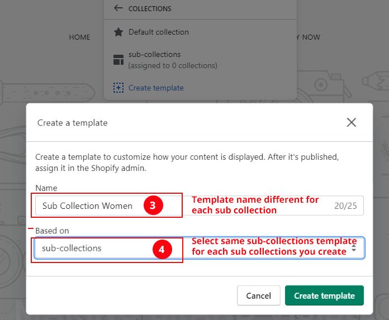Expand the Based on select arrows
The image size is (389, 320).
click(353, 249)
